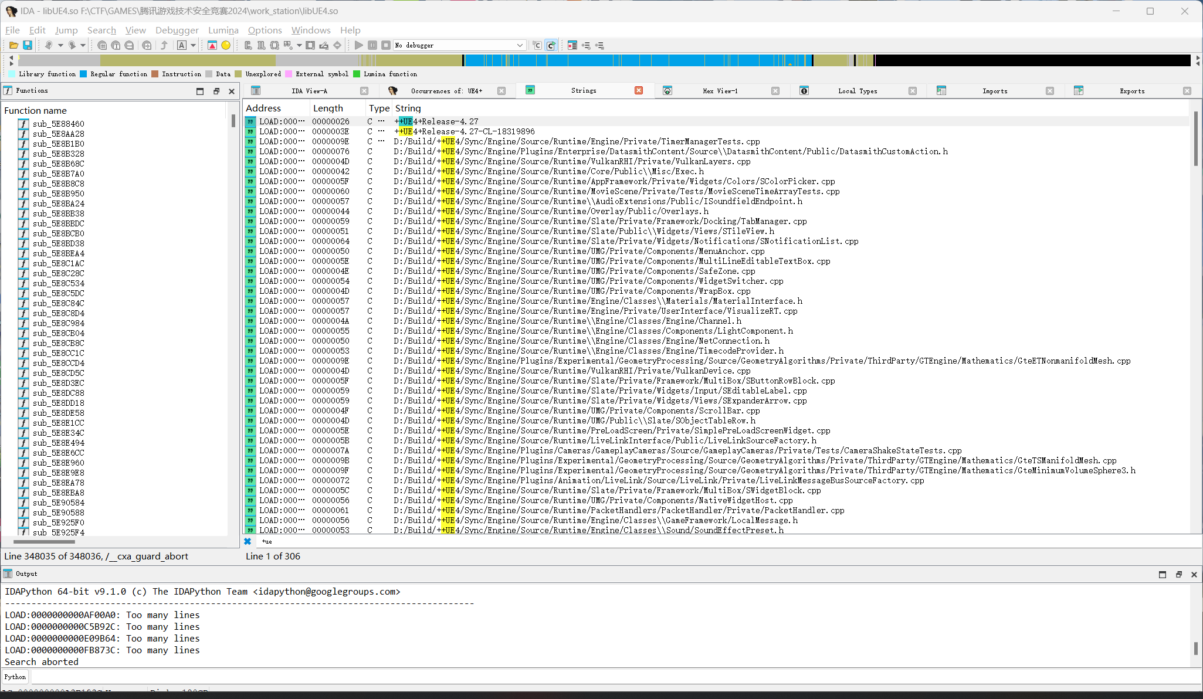Click the red triangle toolbar icon
Image resolution: width=1203 pixels, height=699 pixels.
tap(212, 45)
